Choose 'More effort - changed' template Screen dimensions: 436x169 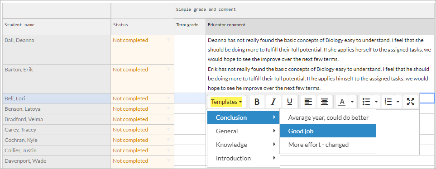pyautogui.click(x=328, y=145)
